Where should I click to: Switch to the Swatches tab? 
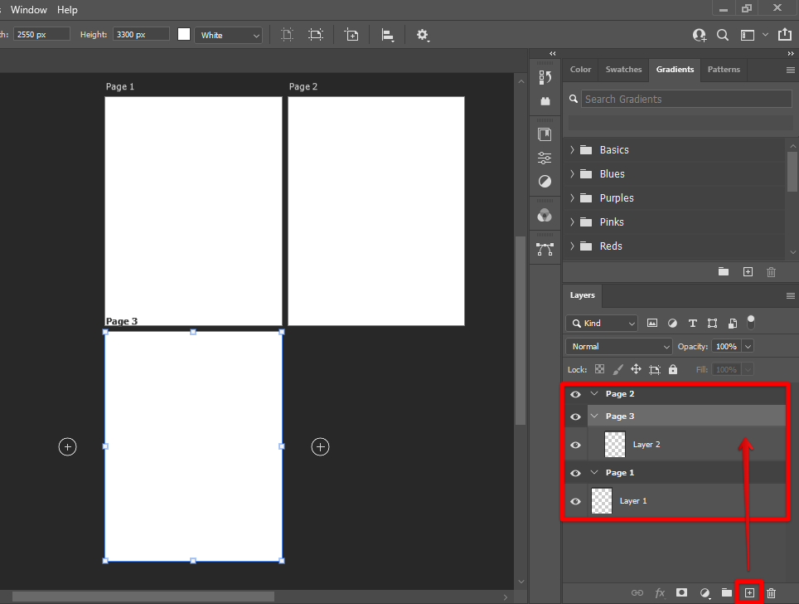coord(623,70)
